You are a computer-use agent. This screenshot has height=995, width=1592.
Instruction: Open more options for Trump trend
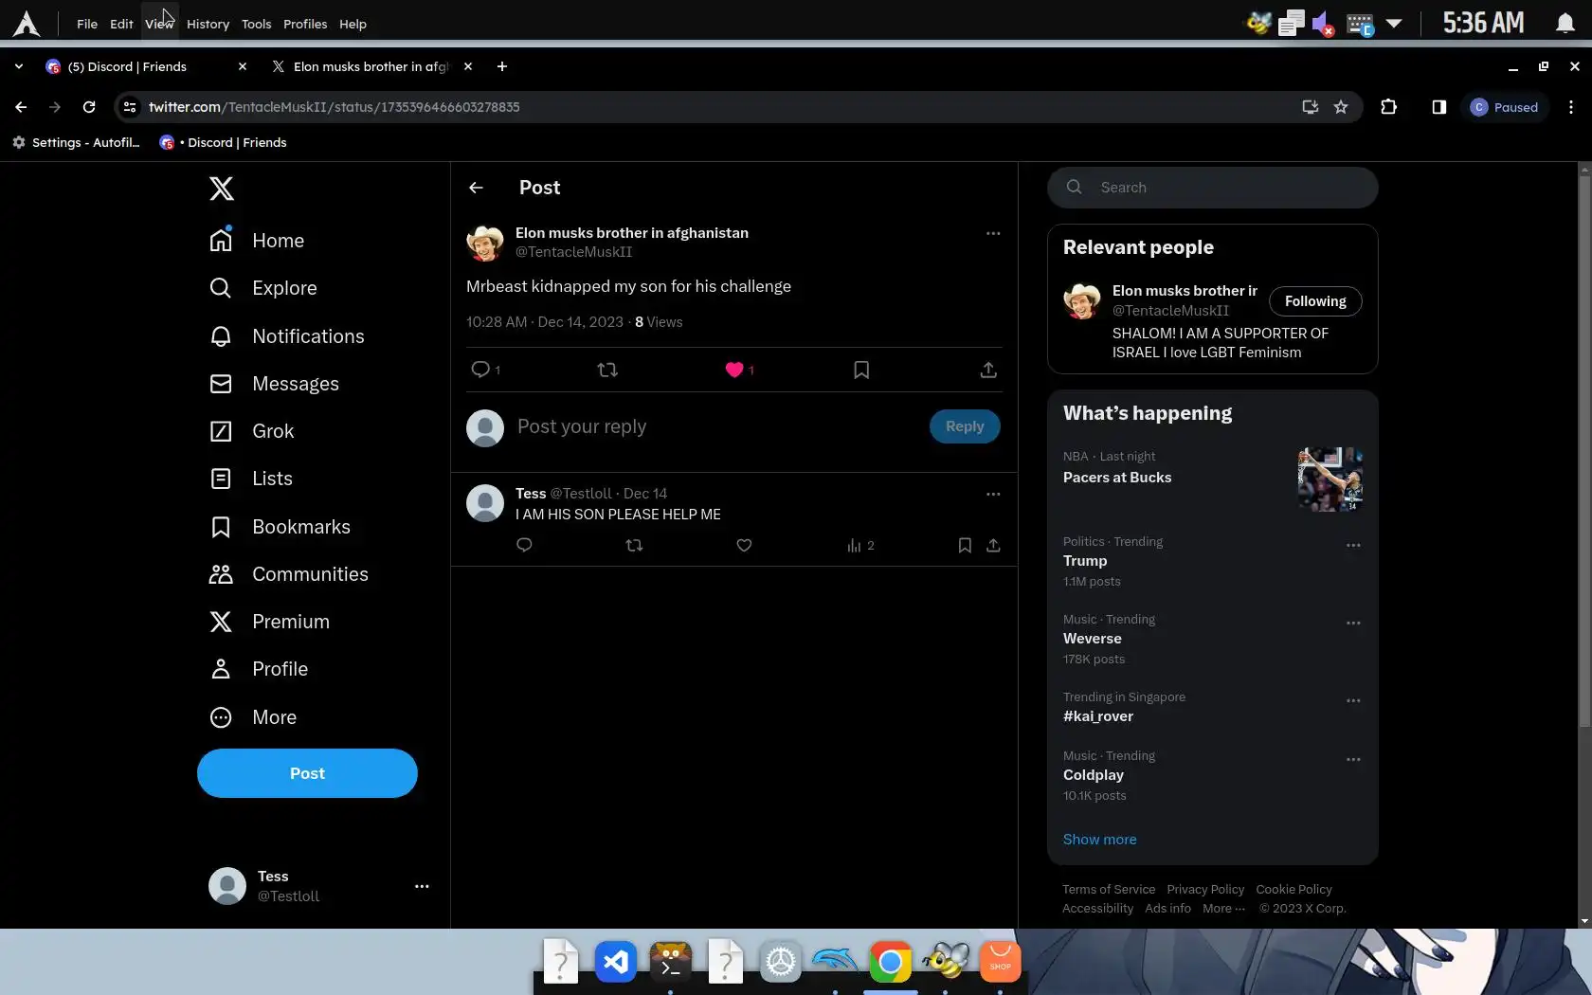pos(1353,546)
